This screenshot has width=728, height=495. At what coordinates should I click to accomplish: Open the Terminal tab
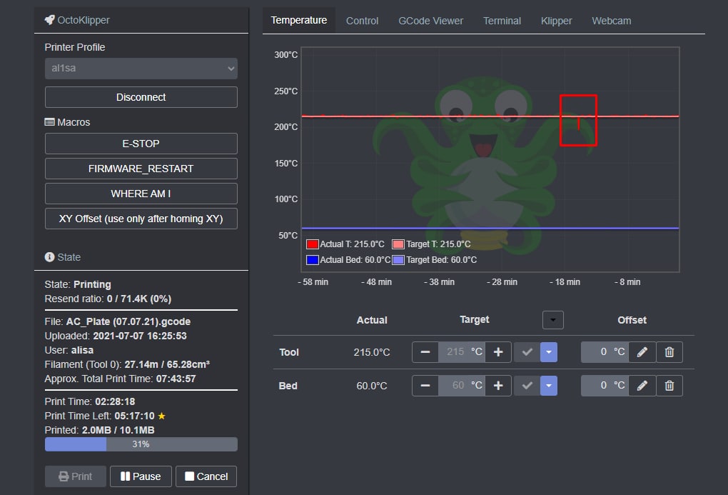point(502,21)
